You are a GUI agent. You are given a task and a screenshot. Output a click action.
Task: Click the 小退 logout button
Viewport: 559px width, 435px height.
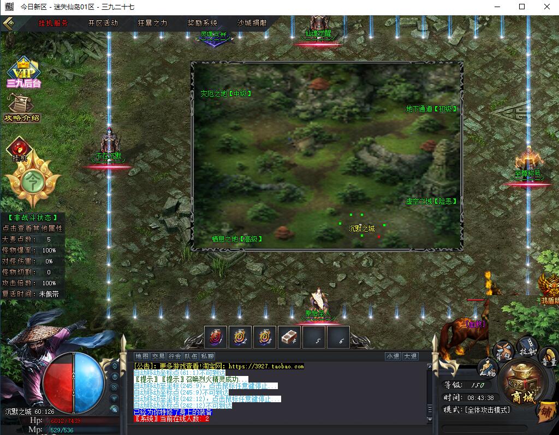click(x=393, y=356)
